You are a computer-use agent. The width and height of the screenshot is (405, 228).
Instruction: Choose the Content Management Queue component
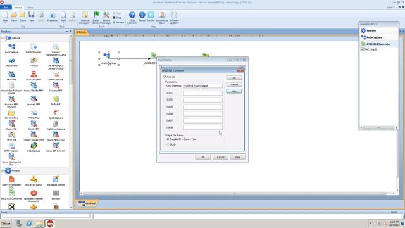56,50
